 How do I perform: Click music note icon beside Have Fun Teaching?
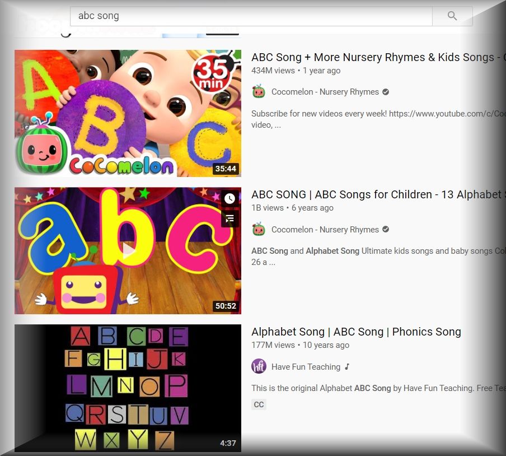347,367
